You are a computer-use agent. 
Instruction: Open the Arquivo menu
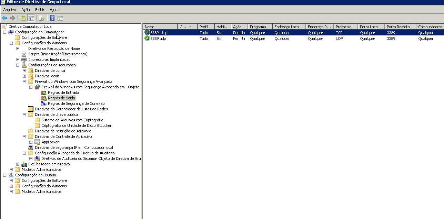click(10, 10)
